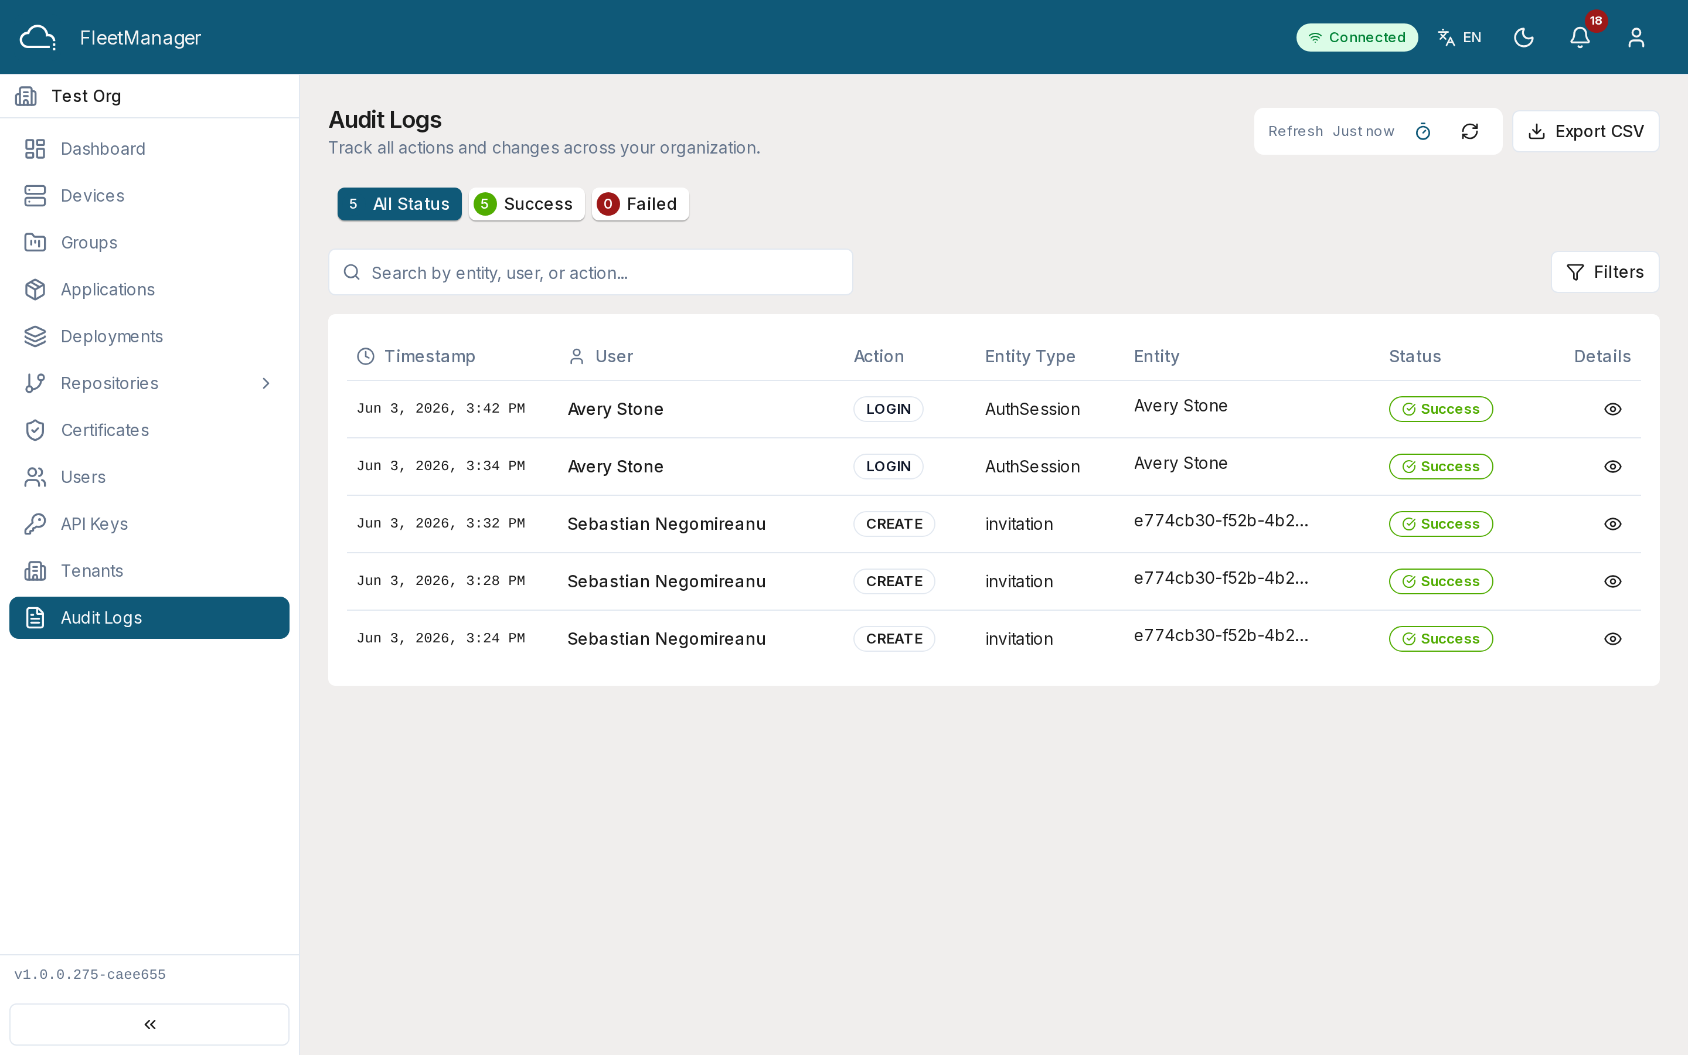The height and width of the screenshot is (1055, 1688).
Task: Open Certificates in the sidebar
Action: click(149, 430)
